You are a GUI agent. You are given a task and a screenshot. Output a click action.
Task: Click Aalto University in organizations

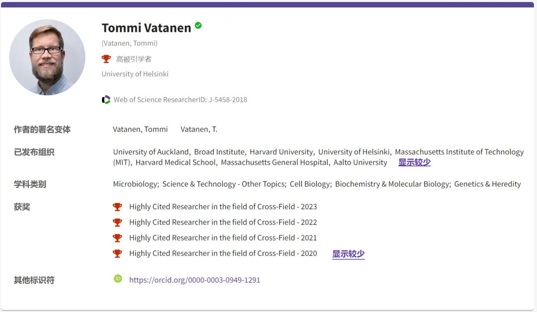pos(360,162)
